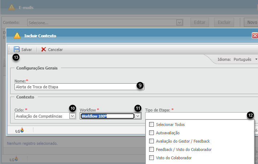The width and height of the screenshot is (258, 164).
Task: Click the red X Cancelar icon
Action: (44, 49)
